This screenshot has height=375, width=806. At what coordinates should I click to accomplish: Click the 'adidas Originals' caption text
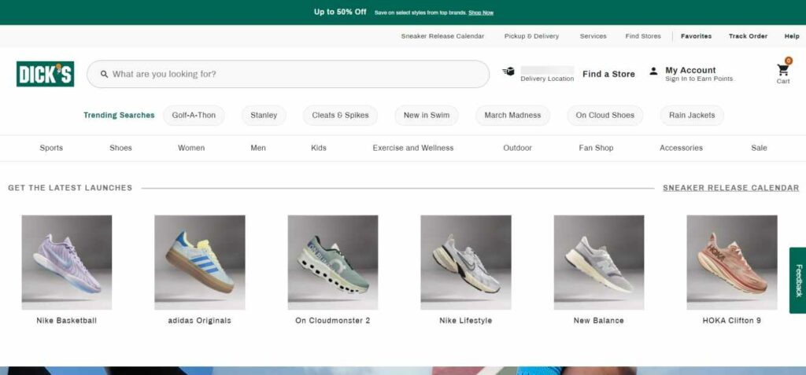pos(199,321)
